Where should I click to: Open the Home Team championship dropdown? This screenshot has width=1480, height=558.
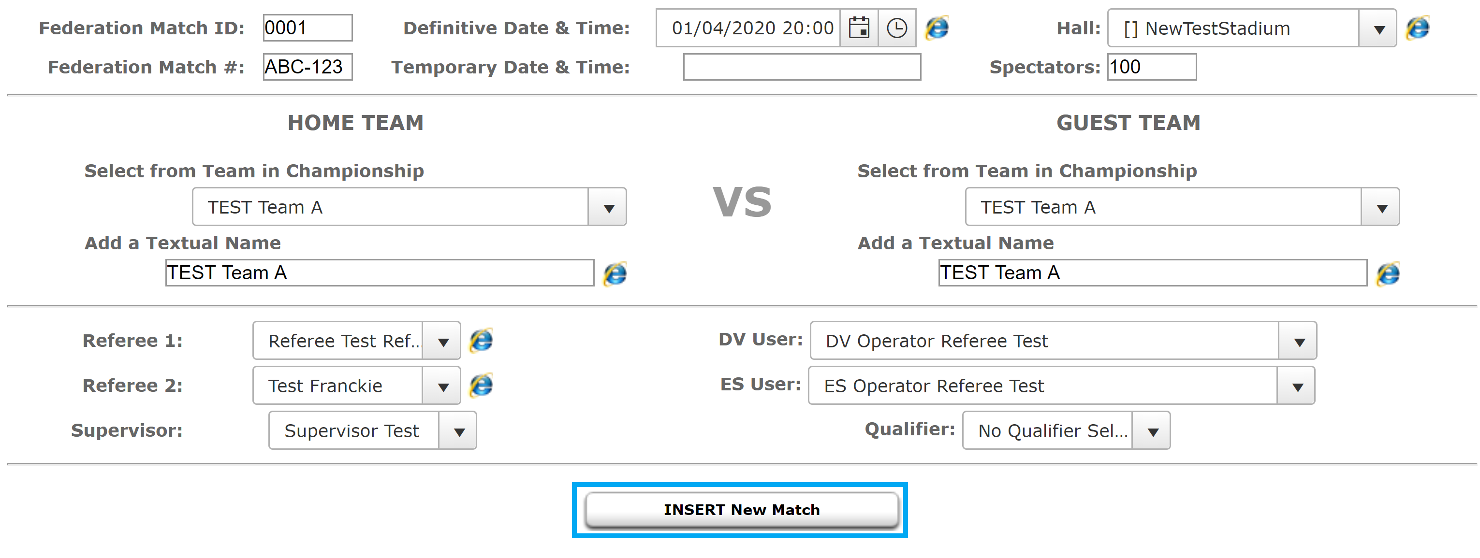coord(409,207)
